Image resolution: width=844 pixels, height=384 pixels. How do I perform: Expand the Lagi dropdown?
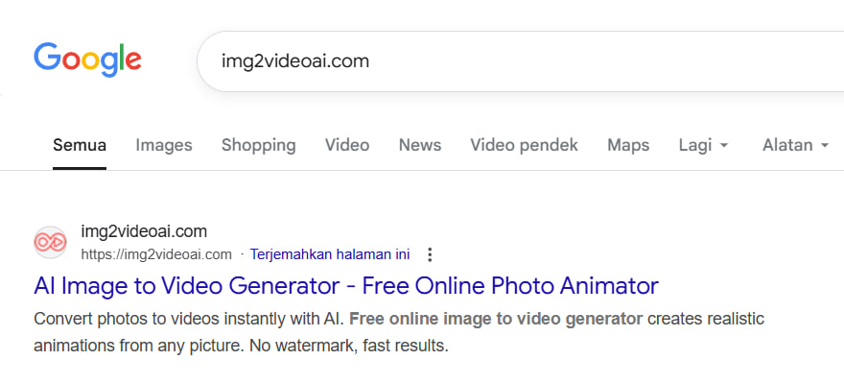pyautogui.click(x=703, y=145)
